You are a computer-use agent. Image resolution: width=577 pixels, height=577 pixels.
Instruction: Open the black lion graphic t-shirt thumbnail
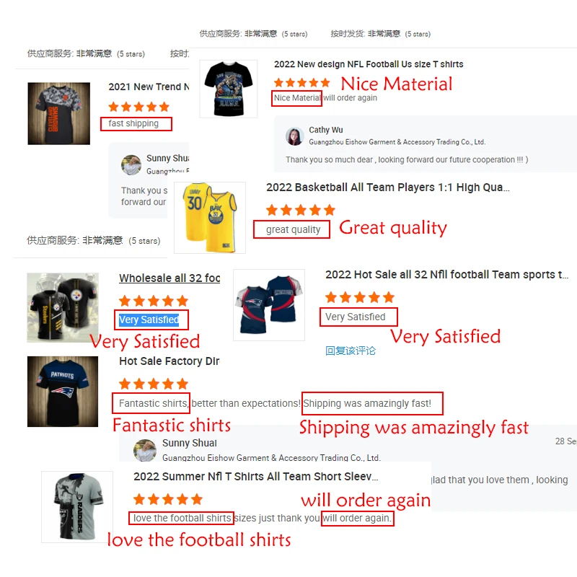229,89
